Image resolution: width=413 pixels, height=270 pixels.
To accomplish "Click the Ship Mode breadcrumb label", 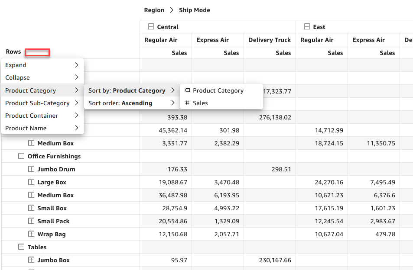I will pyautogui.click(x=195, y=10).
